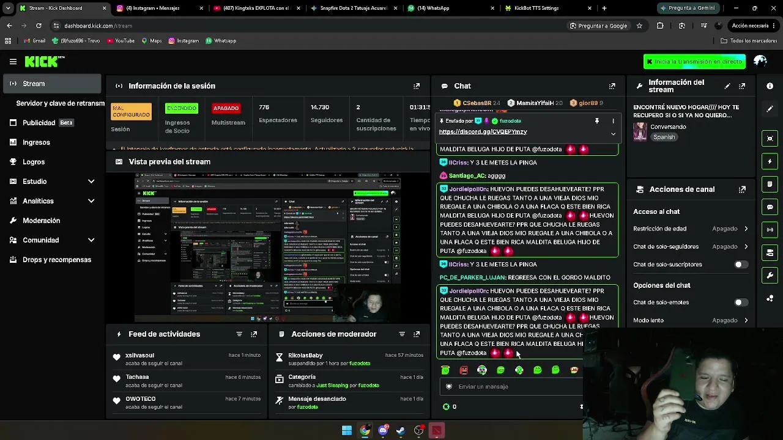Pop out the Acciones de canal panel
Image resolution: width=783 pixels, height=440 pixels.
click(x=742, y=189)
